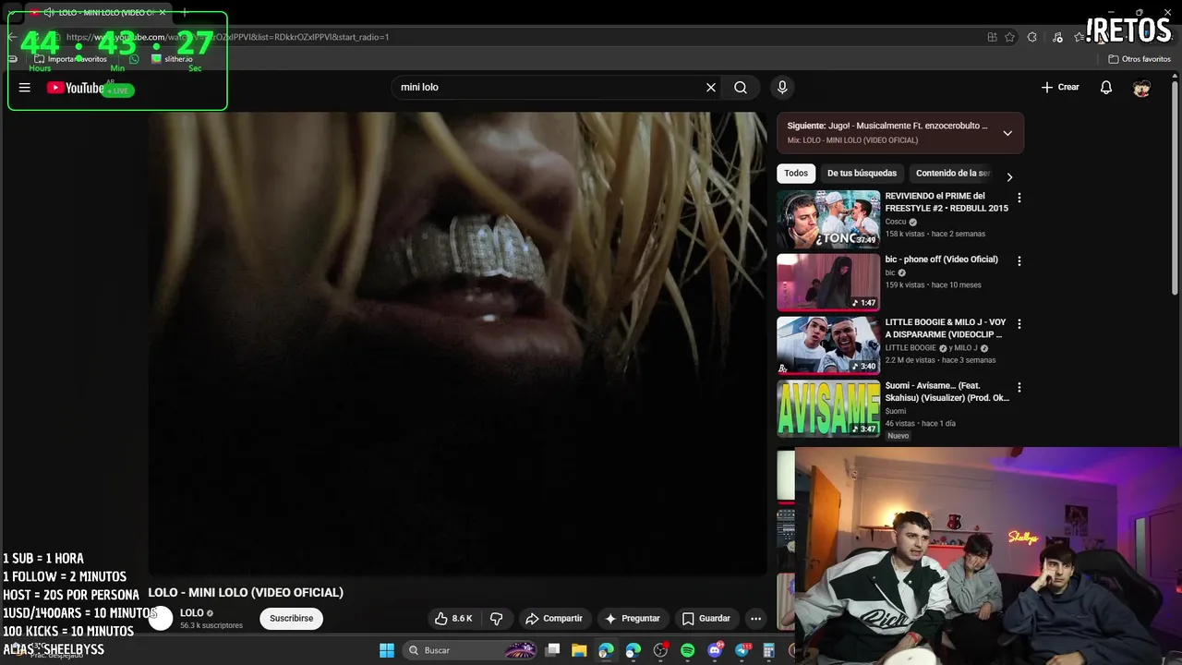Open Windows Task View from taskbar

pos(552,650)
